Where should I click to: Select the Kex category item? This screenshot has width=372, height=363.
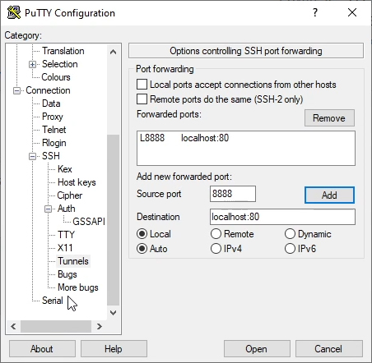65,169
